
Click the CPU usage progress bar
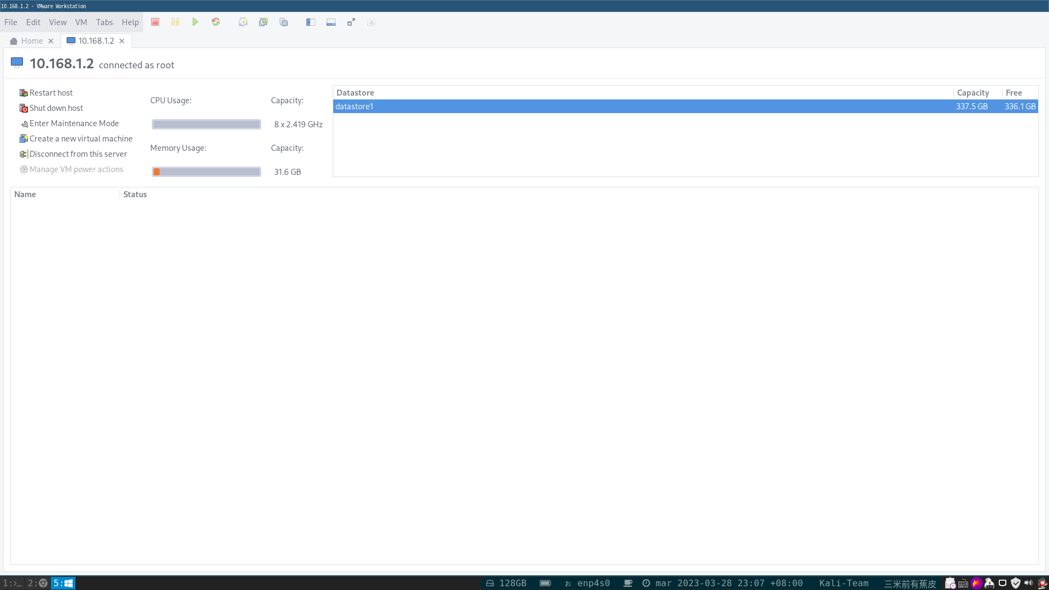[207, 125]
